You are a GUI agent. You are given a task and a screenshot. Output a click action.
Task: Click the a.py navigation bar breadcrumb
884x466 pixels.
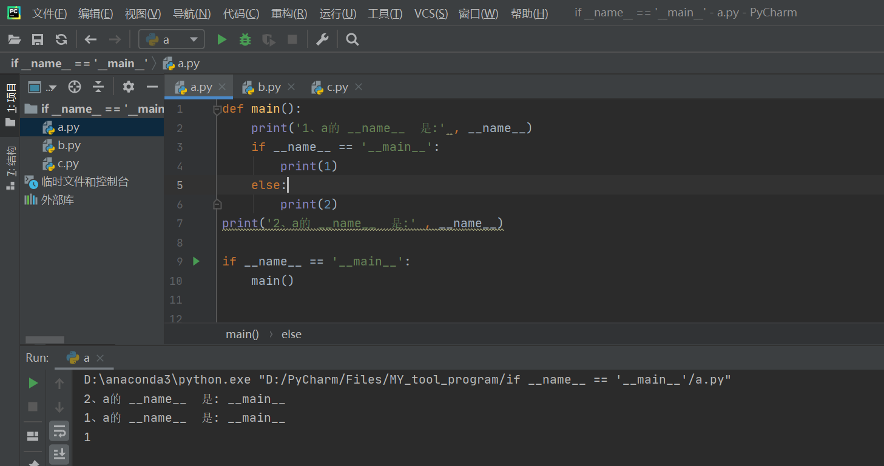tap(181, 64)
